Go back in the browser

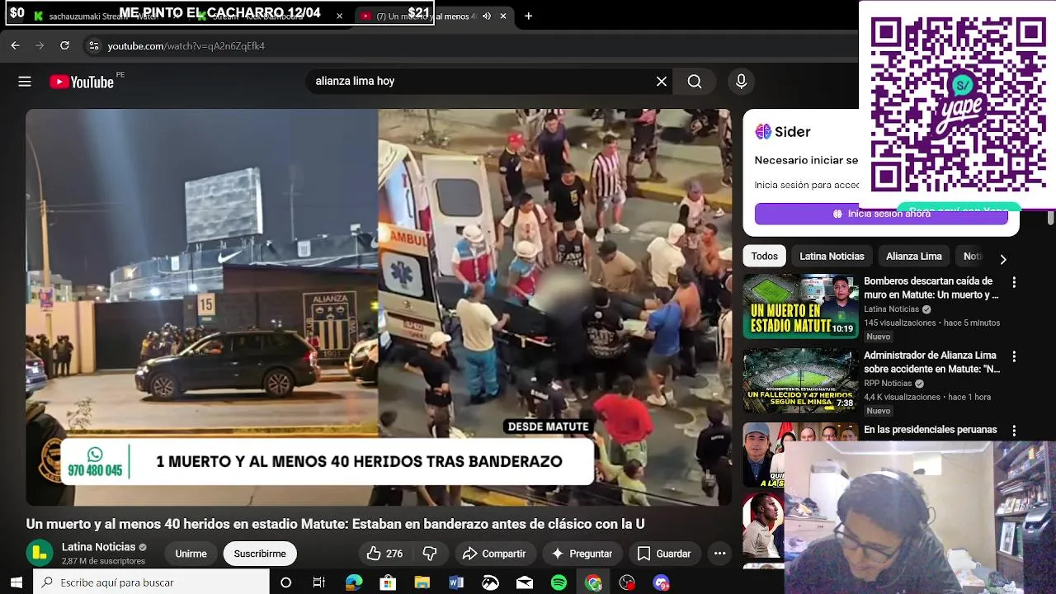click(x=15, y=46)
